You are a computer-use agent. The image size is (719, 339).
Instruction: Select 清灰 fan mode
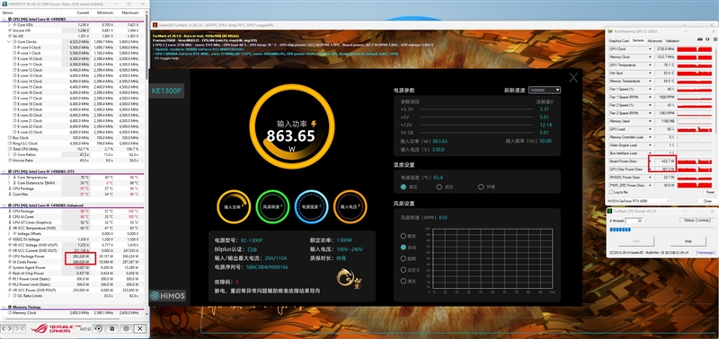(x=404, y=281)
